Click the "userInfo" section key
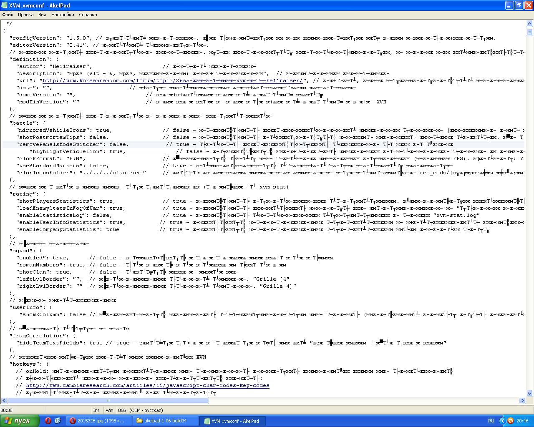The width and height of the screenshot is (534, 427). 26,307
